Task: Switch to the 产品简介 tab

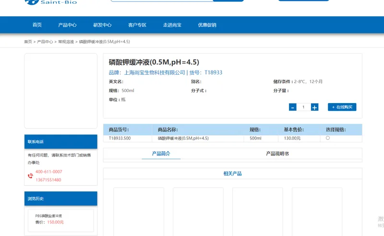Action: pyautogui.click(x=161, y=153)
